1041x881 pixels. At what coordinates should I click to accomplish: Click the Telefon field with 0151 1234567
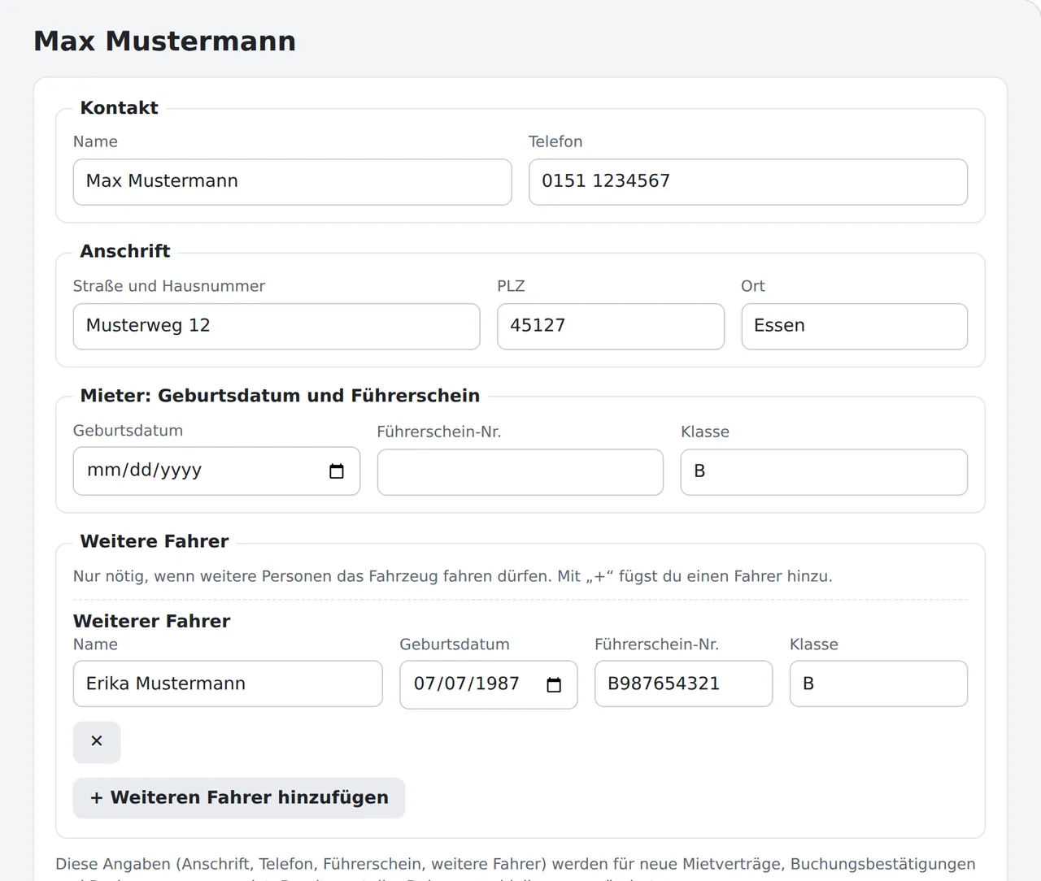(x=748, y=182)
